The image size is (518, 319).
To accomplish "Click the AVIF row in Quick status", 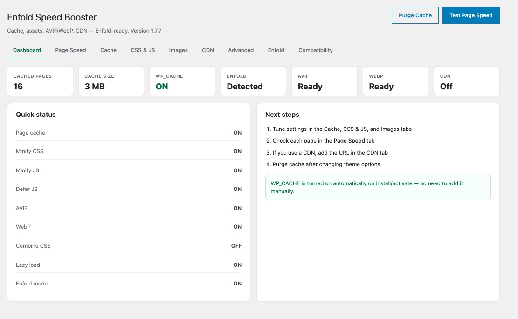I will (x=129, y=208).
